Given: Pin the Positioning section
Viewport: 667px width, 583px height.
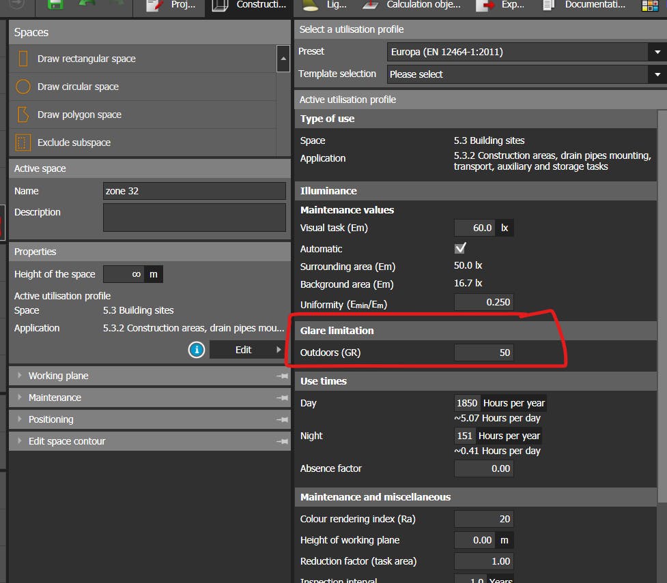Looking at the screenshot, I should [281, 420].
